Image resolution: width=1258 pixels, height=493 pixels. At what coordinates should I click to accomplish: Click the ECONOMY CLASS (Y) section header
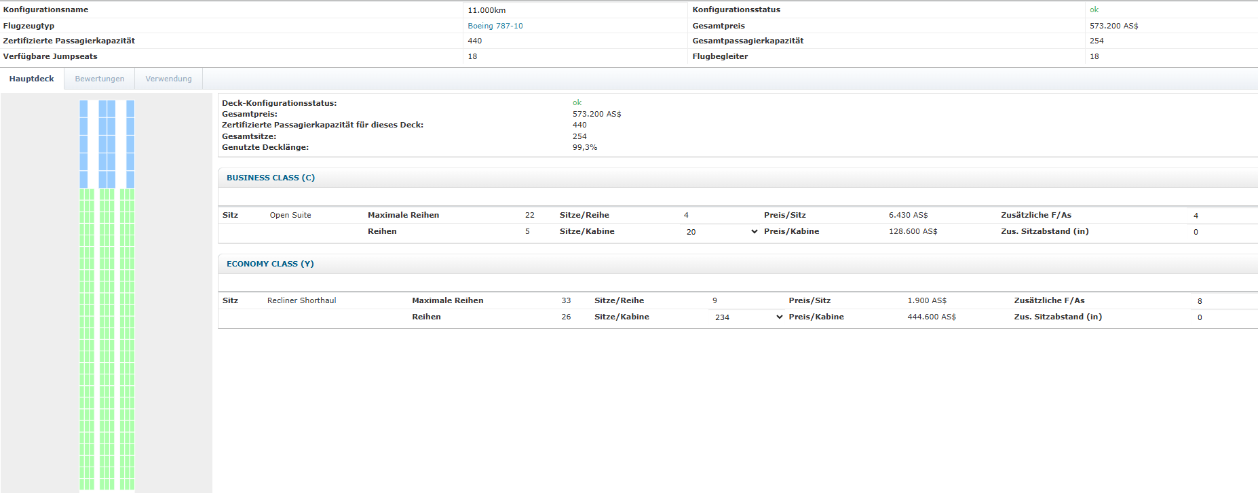pos(270,264)
